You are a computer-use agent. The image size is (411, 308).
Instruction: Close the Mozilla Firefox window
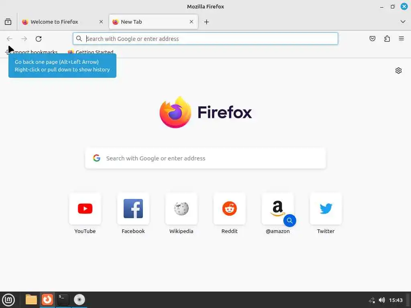point(404,6)
